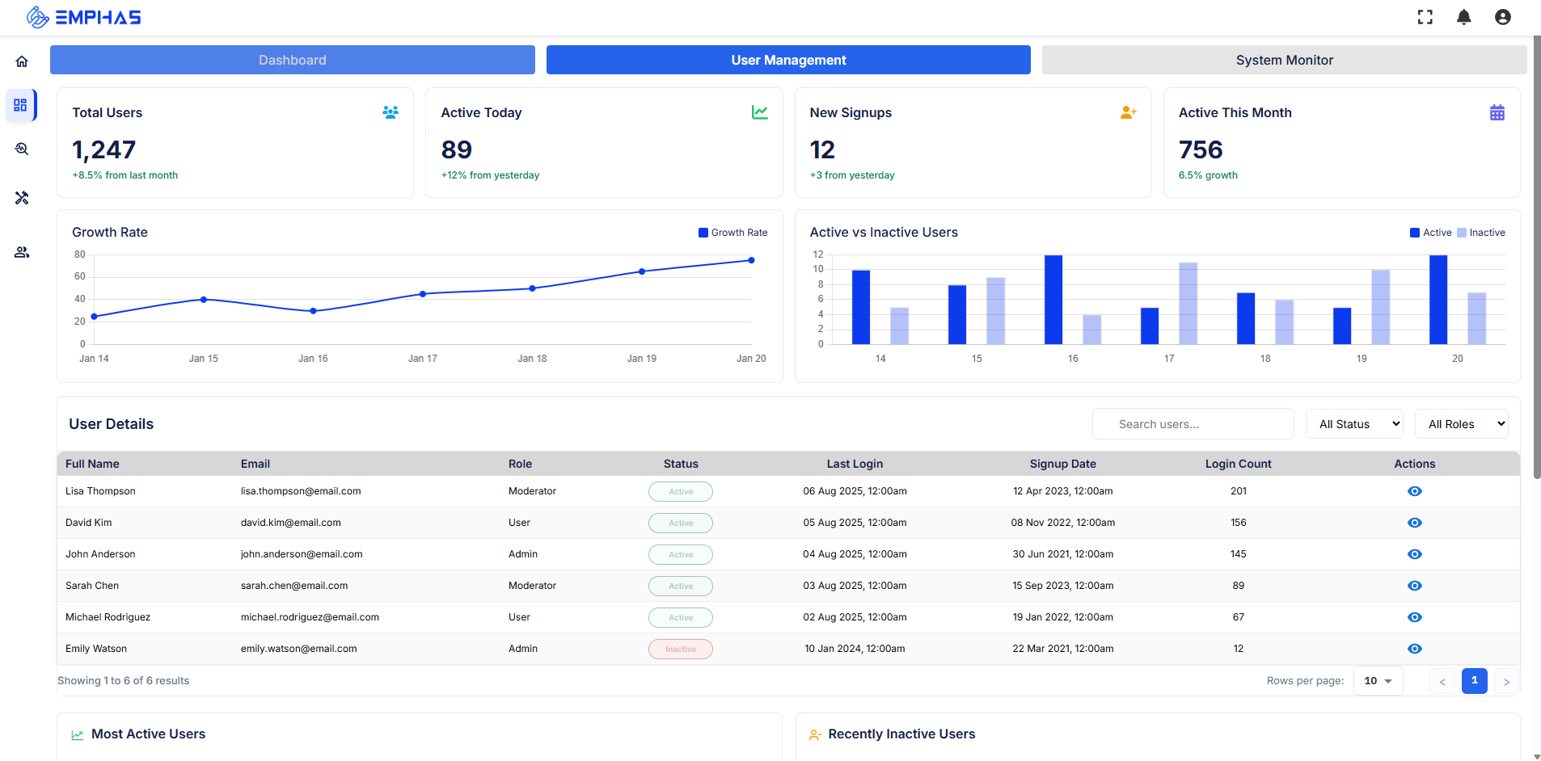Click 'Showing 1 to 6 of 6 results'
Image resolution: width=1541 pixels, height=761 pixels.
click(124, 681)
